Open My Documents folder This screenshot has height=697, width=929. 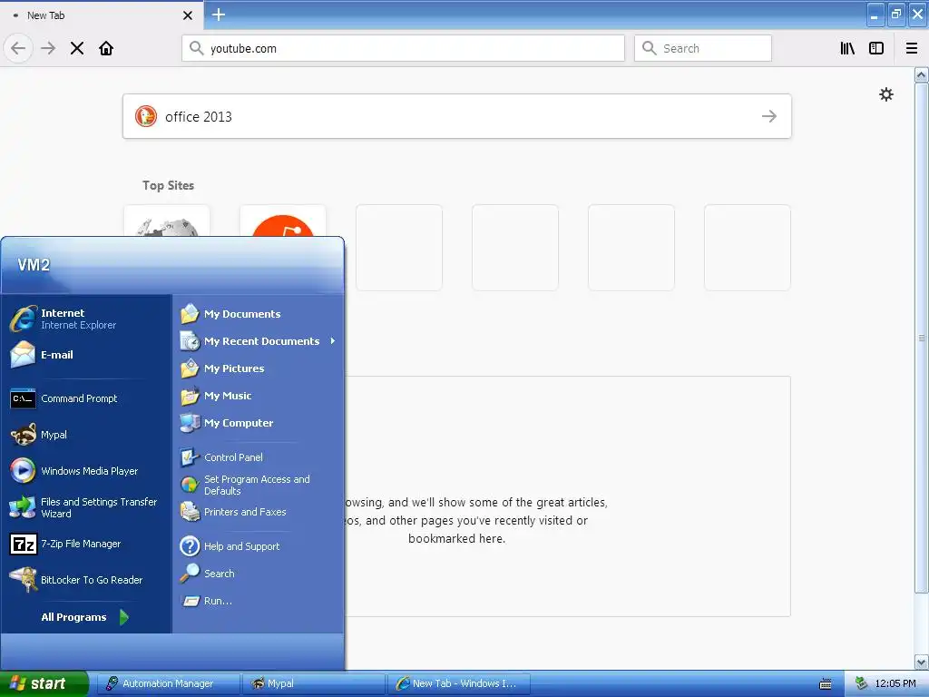pyautogui.click(x=258, y=314)
